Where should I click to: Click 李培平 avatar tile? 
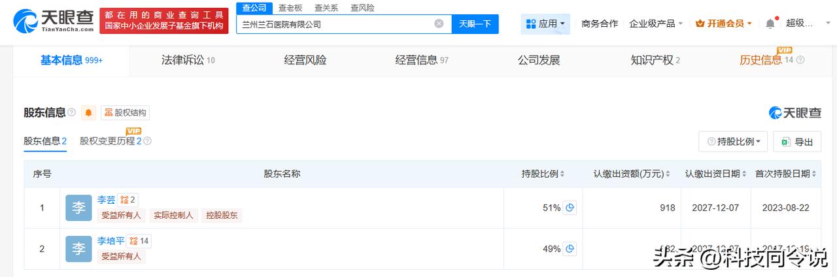(x=78, y=249)
